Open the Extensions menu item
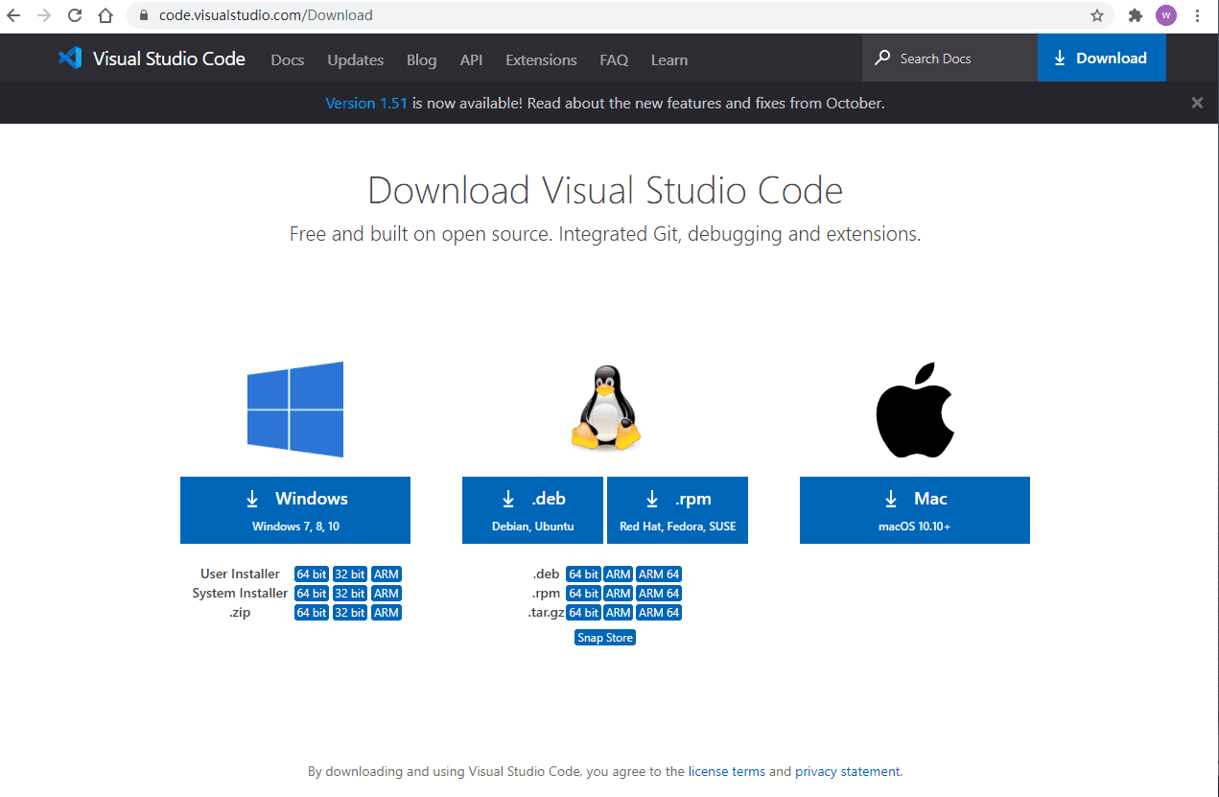Screen dimensions: 1219x797 tap(541, 59)
